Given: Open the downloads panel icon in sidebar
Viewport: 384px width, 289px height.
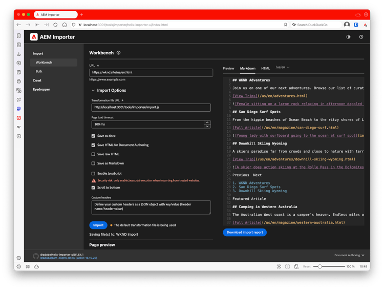Looking at the screenshot, I should tap(19, 54).
